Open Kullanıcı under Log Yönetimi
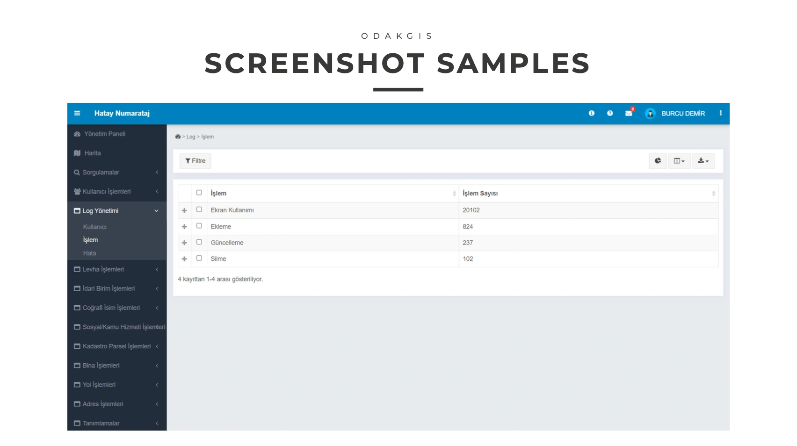The image size is (797, 446). tap(95, 227)
